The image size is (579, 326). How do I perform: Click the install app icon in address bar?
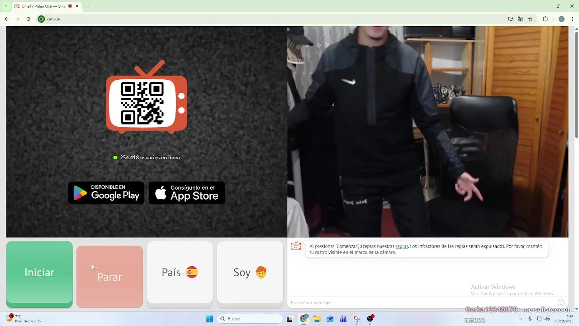[x=511, y=19]
